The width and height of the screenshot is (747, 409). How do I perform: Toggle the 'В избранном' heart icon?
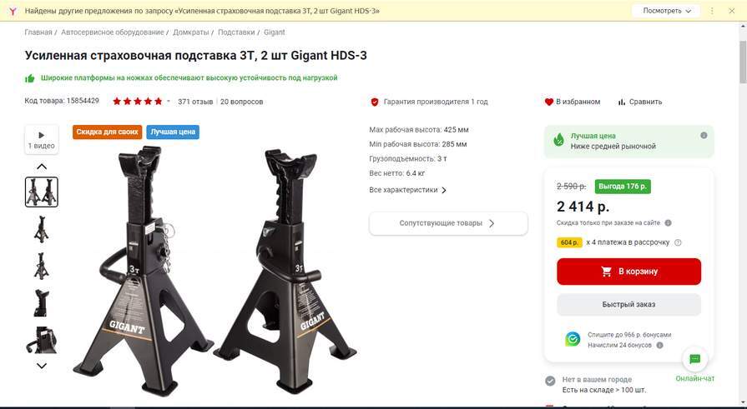point(549,102)
